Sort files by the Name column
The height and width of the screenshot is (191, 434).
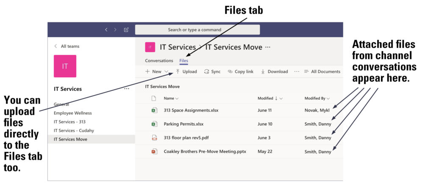pyautogui.click(x=171, y=98)
